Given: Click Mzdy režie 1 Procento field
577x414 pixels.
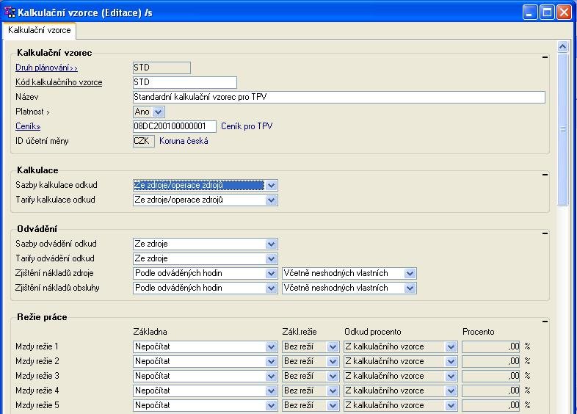Looking at the screenshot, I should coord(491,346).
